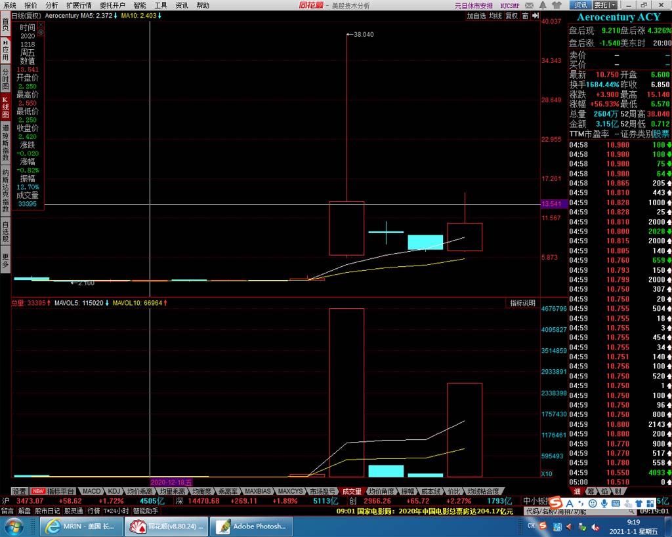Open the 扩展行情 menu
Image resolution: width=672 pixels, height=537 pixels.
point(79,5)
